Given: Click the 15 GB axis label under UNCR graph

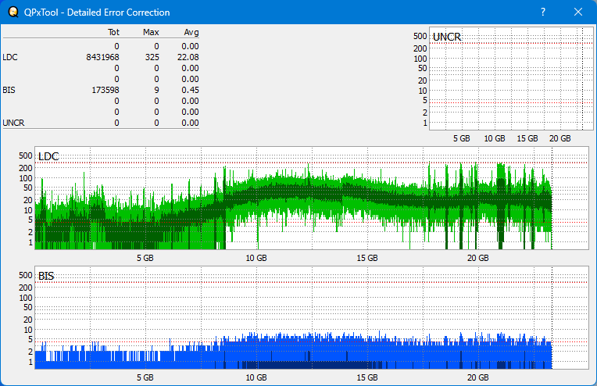Looking at the screenshot, I should pos(527,138).
